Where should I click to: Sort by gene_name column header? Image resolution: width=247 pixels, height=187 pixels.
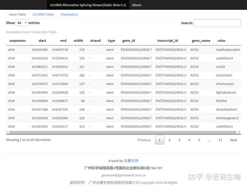201,41
